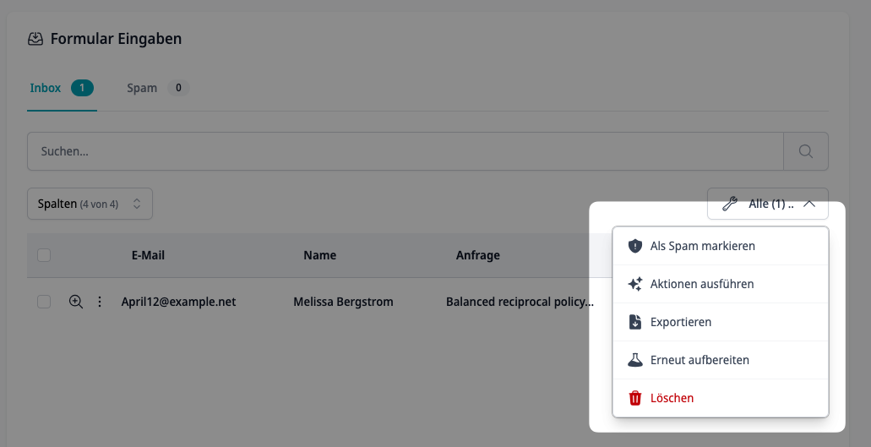Open the Spalten (4 von 4) column selector
The height and width of the screenshot is (447, 871).
tap(90, 204)
